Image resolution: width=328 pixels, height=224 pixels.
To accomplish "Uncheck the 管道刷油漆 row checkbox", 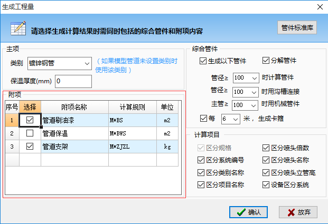I will [x=30, y=120].
